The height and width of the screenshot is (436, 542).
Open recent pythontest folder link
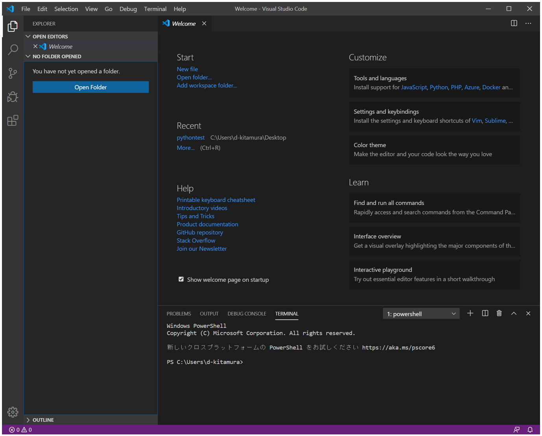[191, 137]
